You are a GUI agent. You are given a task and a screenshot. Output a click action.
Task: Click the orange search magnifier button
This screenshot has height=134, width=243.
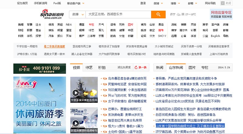click(158, 15)
